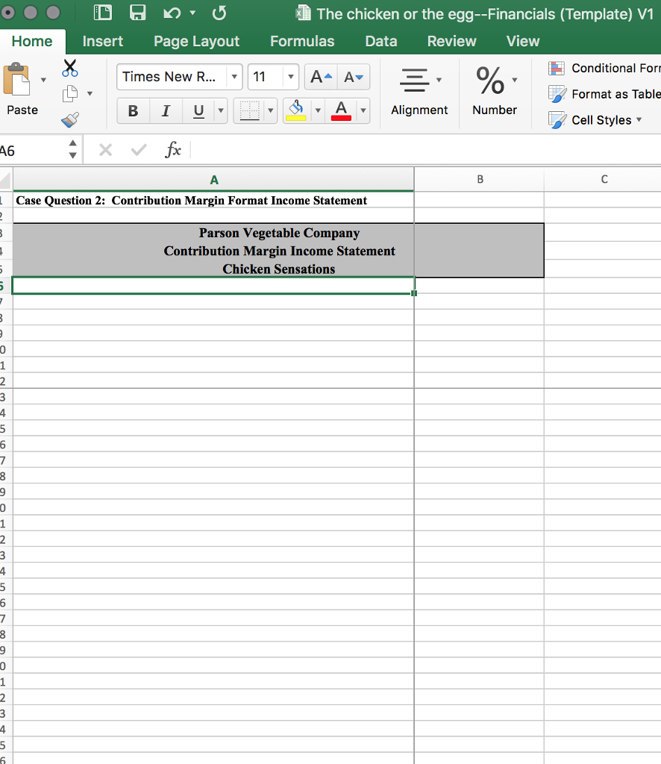Image resolution: width=661 pixels, height=764 pixels.
Task: Insert function with fx button
Action: click(173, 149)
